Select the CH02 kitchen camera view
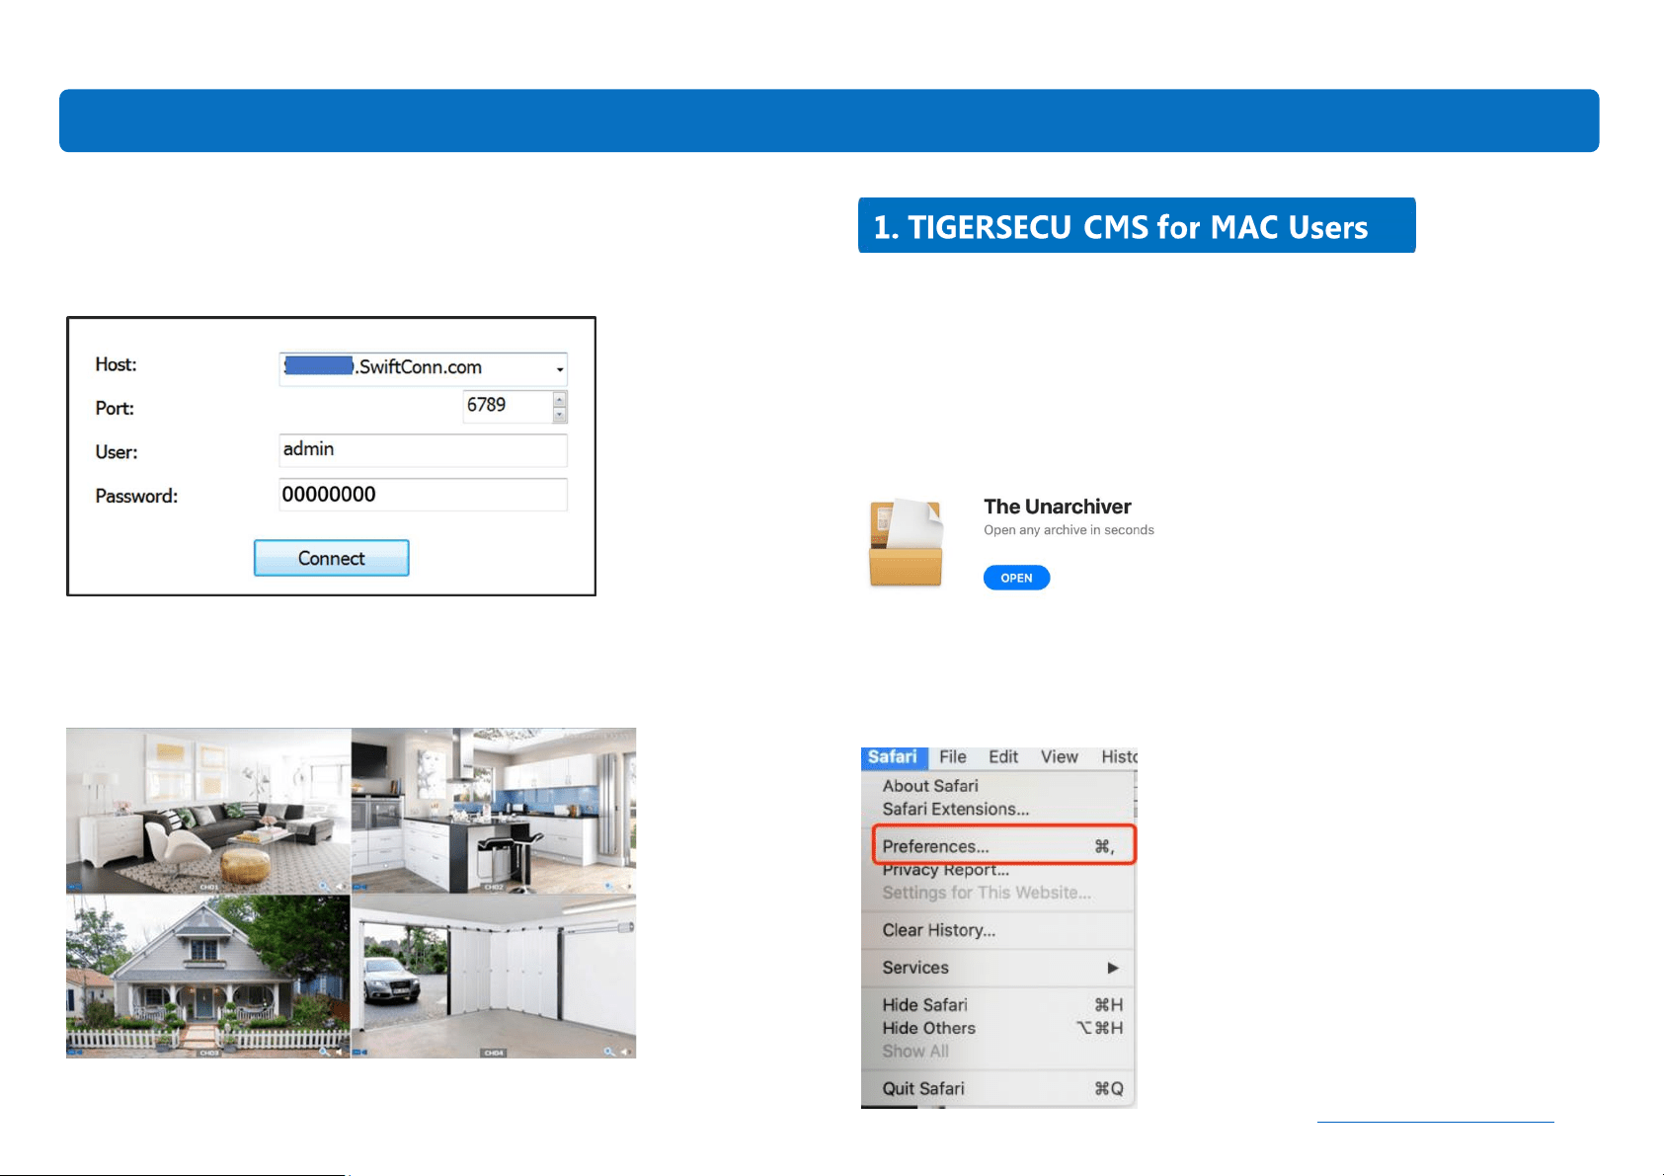 pyautogui.click(x=494, y=811)
